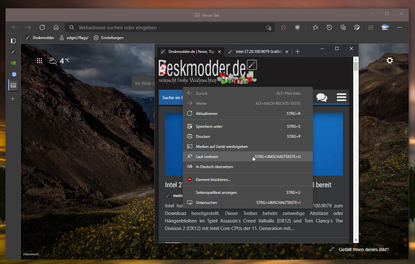Choose Drucken in context menu
The image size is (415, 264).
248,136
